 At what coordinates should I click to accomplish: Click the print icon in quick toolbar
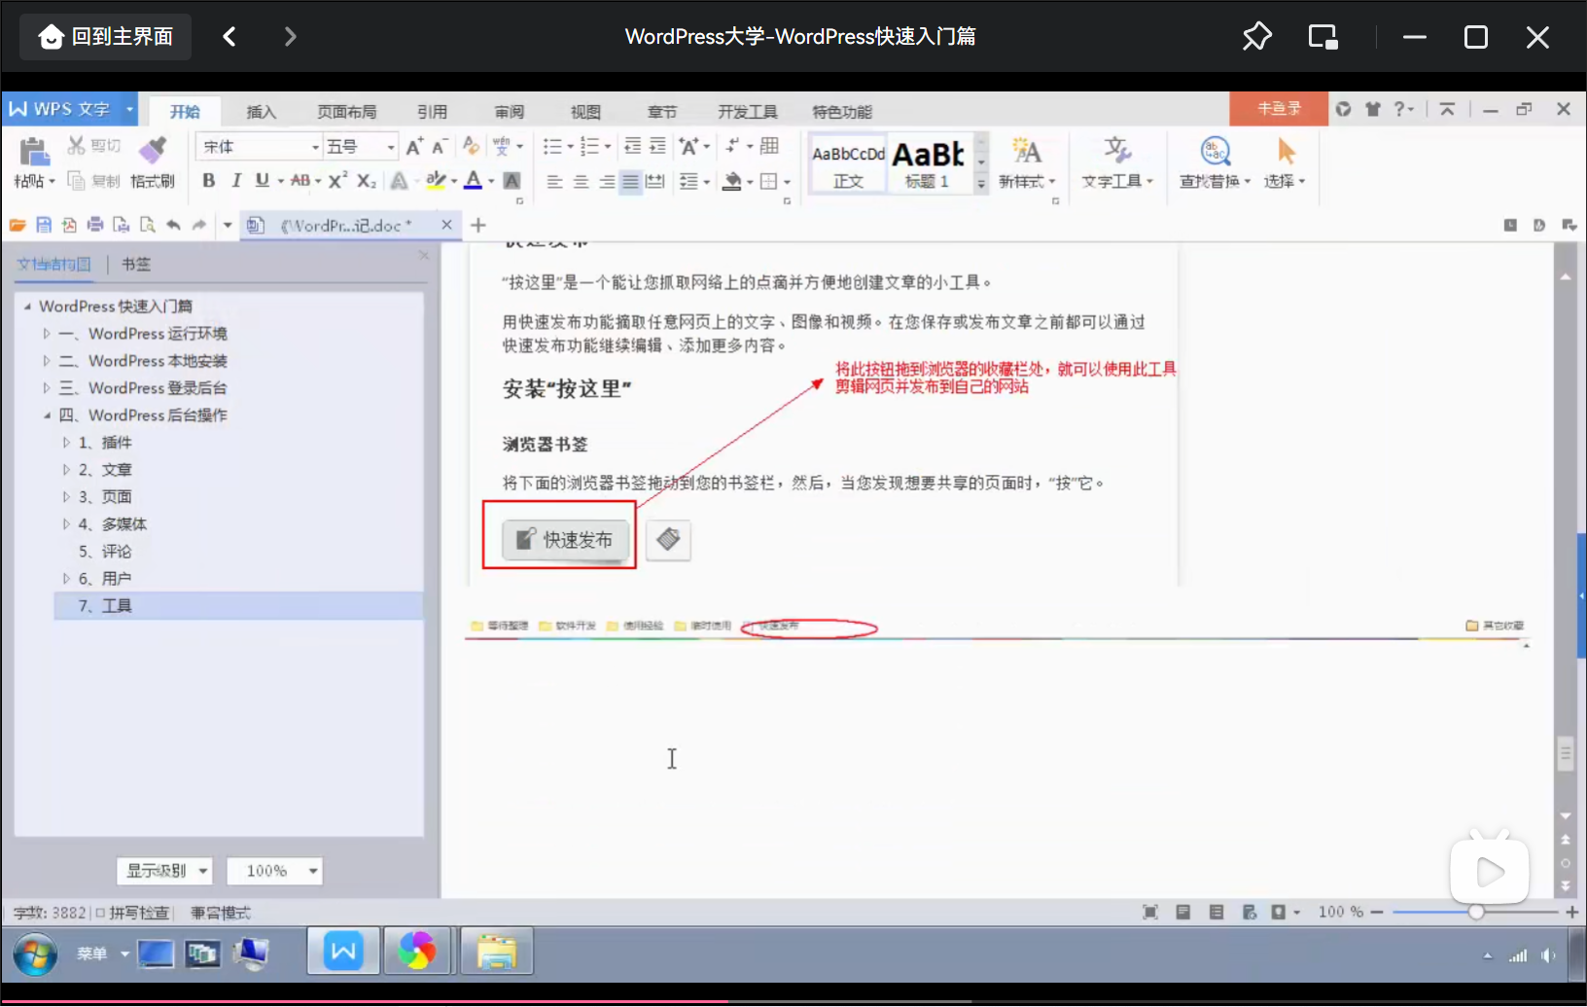[x=95, y=225]
